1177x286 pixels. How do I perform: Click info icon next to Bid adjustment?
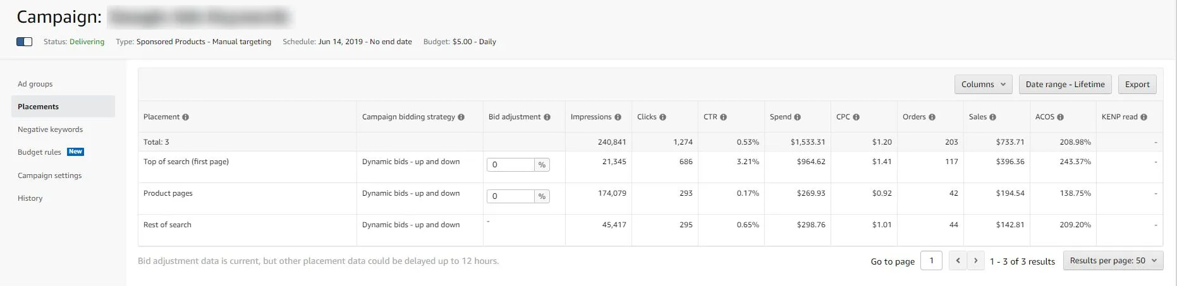pos(547,117)
